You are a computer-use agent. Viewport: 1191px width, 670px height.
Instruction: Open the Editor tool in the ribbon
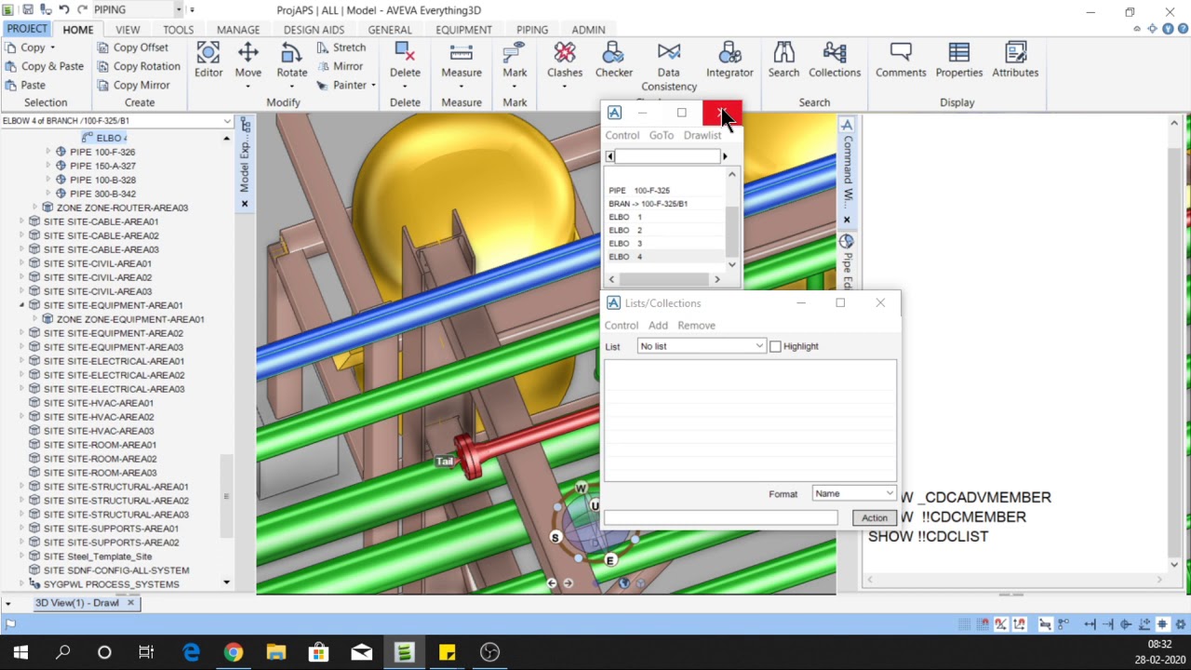[208, 60]
